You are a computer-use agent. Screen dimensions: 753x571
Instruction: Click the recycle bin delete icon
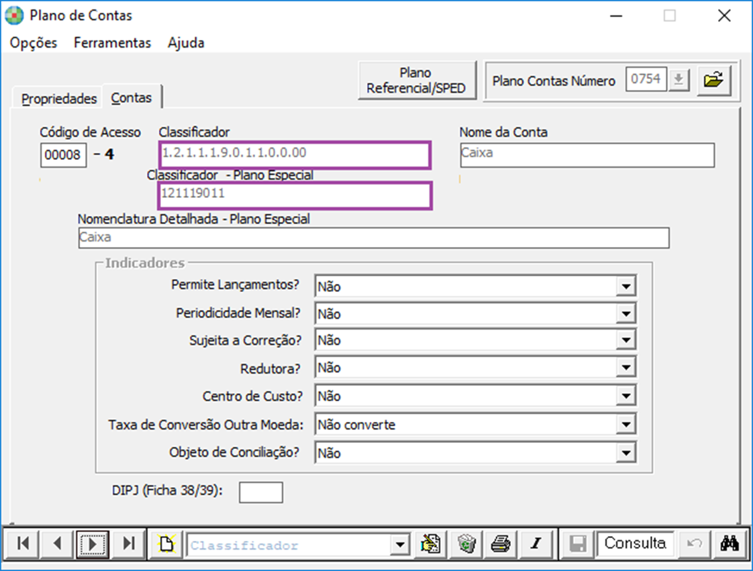pyautogui.click(x=466, y=543)
